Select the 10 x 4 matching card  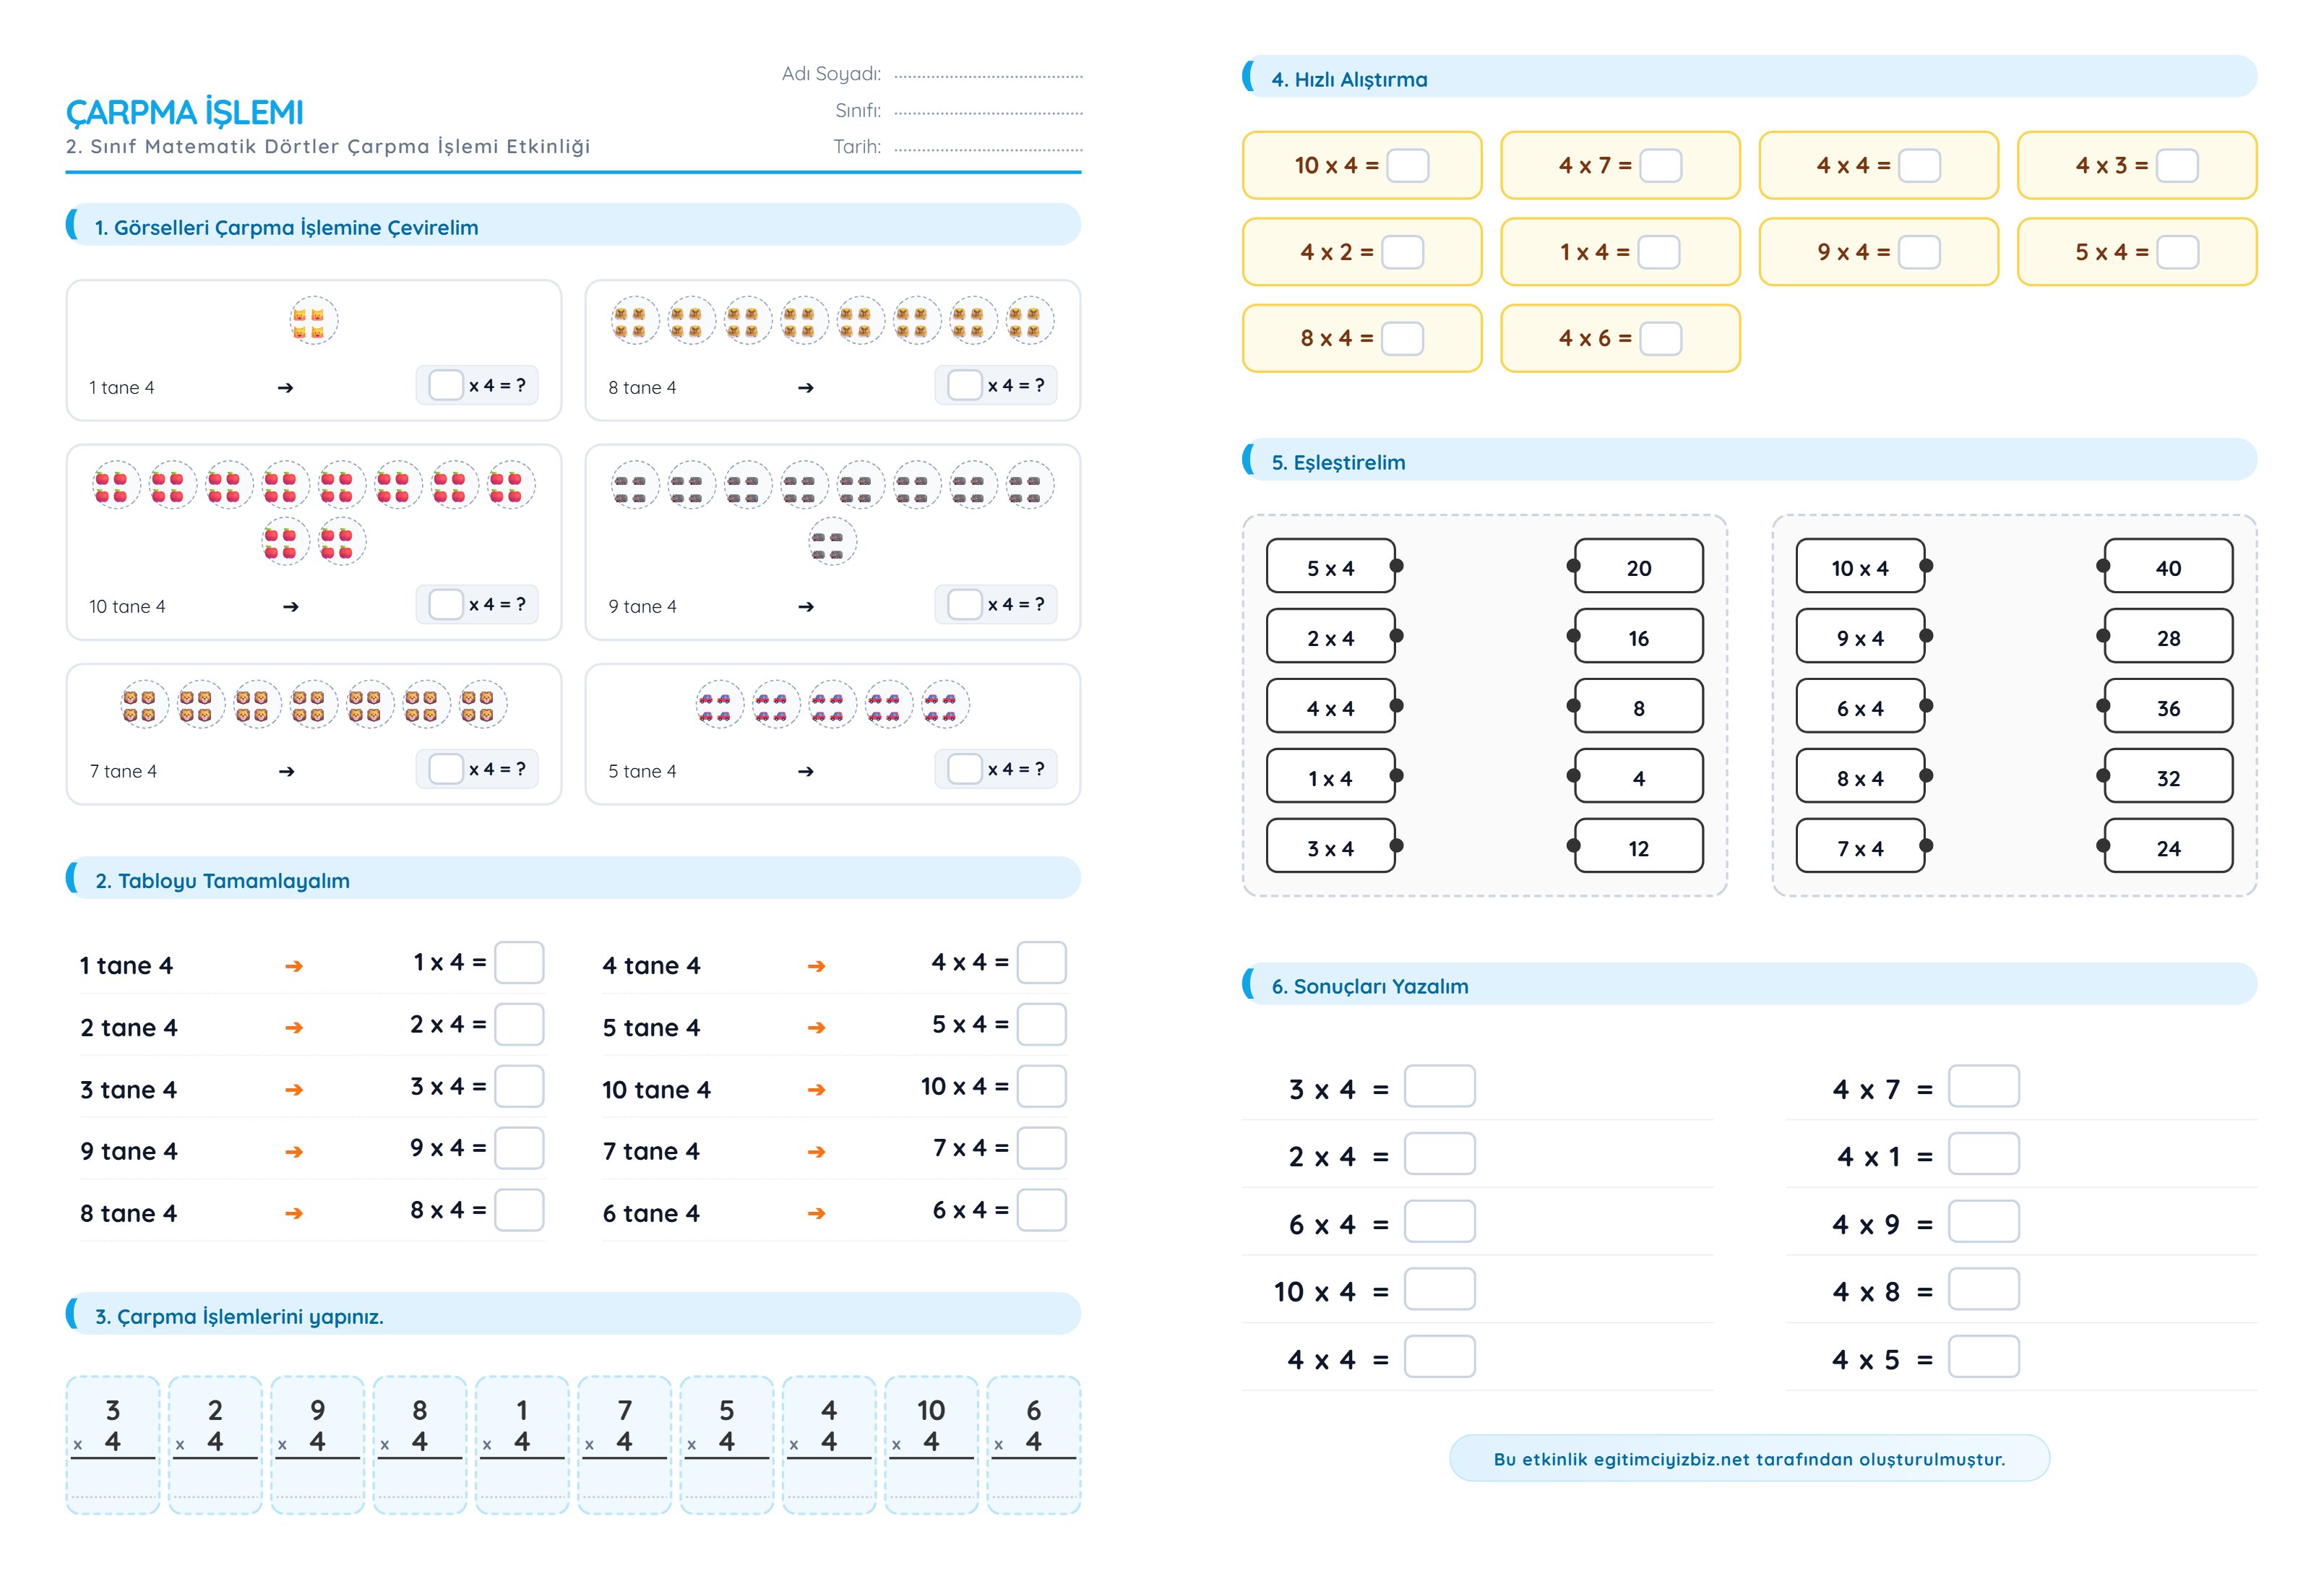pyautogui.click(x=1860, y=567)
